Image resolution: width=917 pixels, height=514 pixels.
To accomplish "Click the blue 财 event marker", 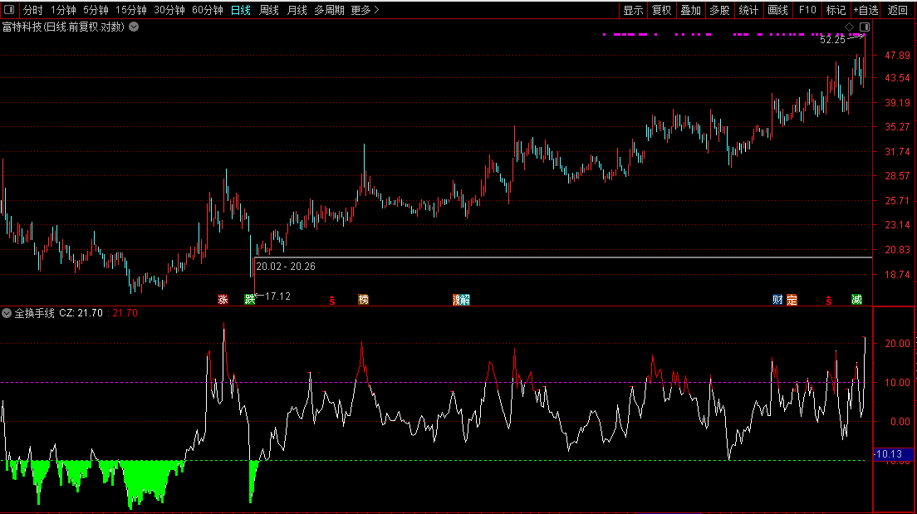I will [x=777, y=300].
